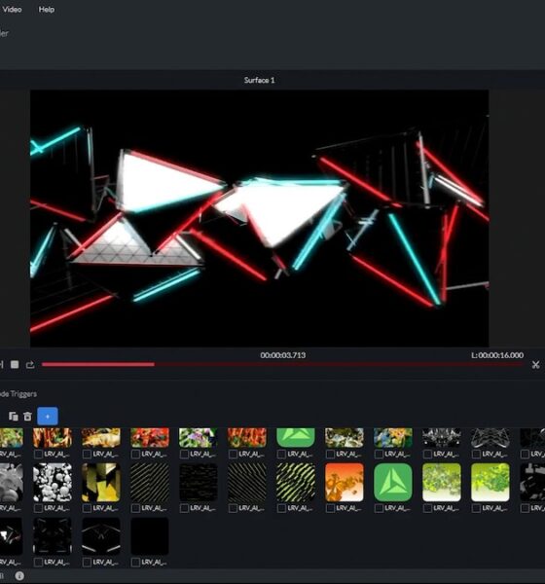Stop playback with the square stop button
Image resolution: width=545 pixels, height=584 pixels.
tap(15, 364)
